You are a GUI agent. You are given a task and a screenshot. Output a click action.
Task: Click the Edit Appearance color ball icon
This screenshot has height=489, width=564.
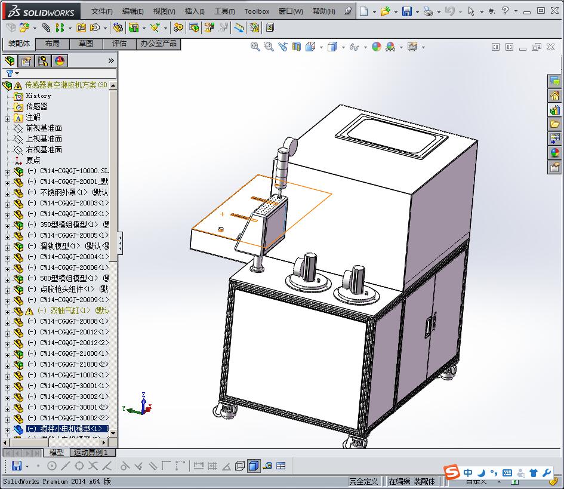tap(376, 47)
